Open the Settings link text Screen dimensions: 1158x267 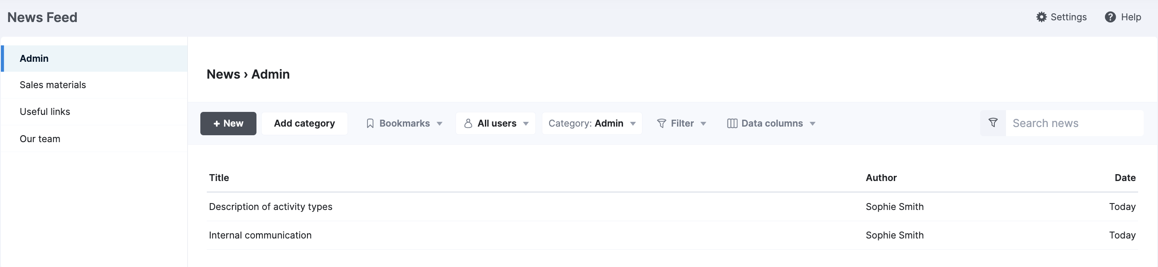pos(1069,17)
